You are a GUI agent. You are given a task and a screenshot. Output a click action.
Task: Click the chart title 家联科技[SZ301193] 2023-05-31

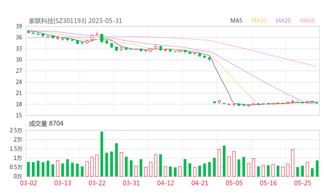[x=75, y=21]
